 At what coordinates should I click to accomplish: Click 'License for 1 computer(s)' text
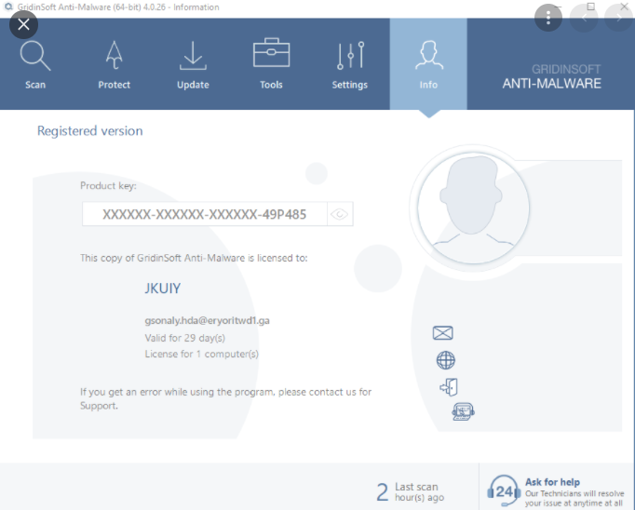pyautogui.click(x=202, y=355)
